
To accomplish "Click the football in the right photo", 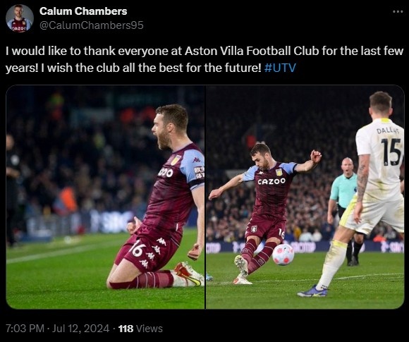I will 283,255.
